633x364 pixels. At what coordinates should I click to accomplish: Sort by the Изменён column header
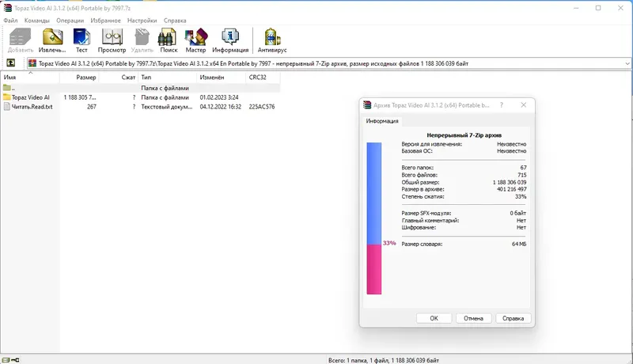(222, 77)
